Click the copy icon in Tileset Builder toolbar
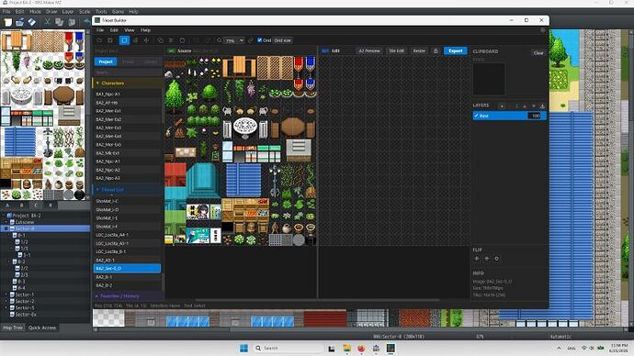Screen dimensions: 634x356 (161, 40)
